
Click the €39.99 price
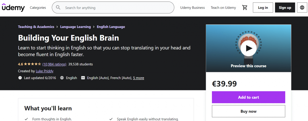tap(224, 84)
